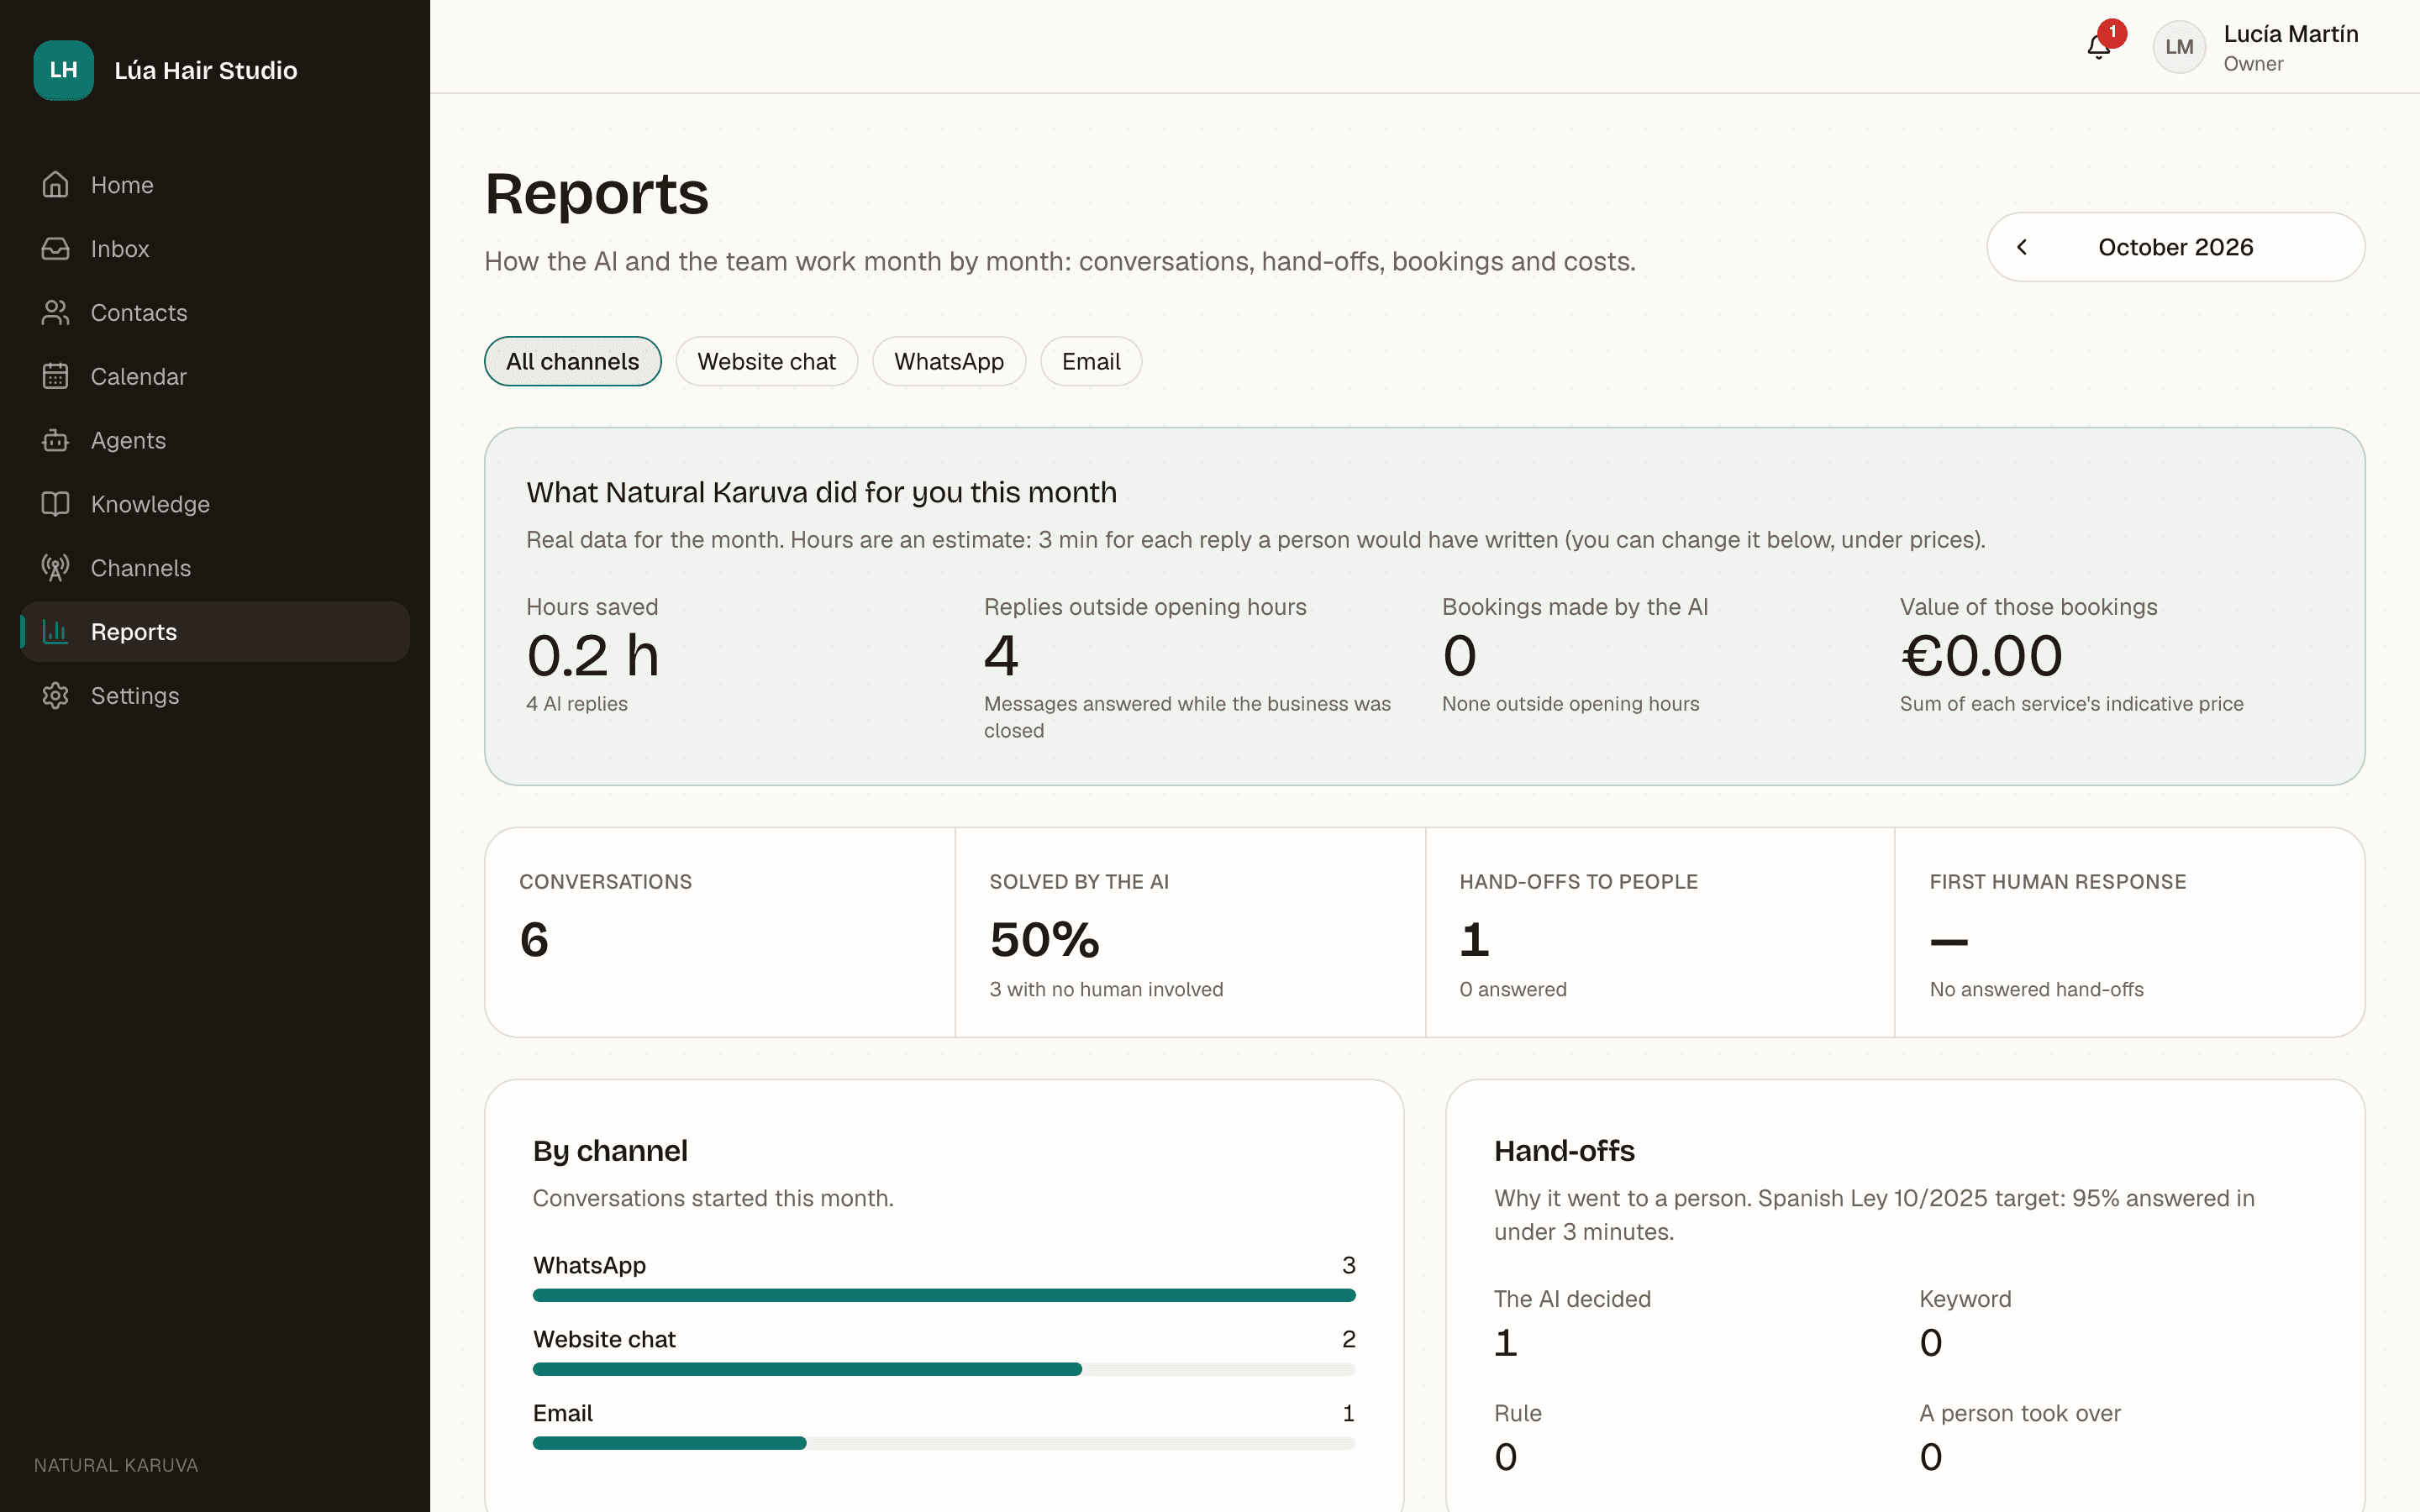The height and width of the screenshot is (1512, 2420).
Task: Click the Conversations card showing 6
Action: (720, 932)
